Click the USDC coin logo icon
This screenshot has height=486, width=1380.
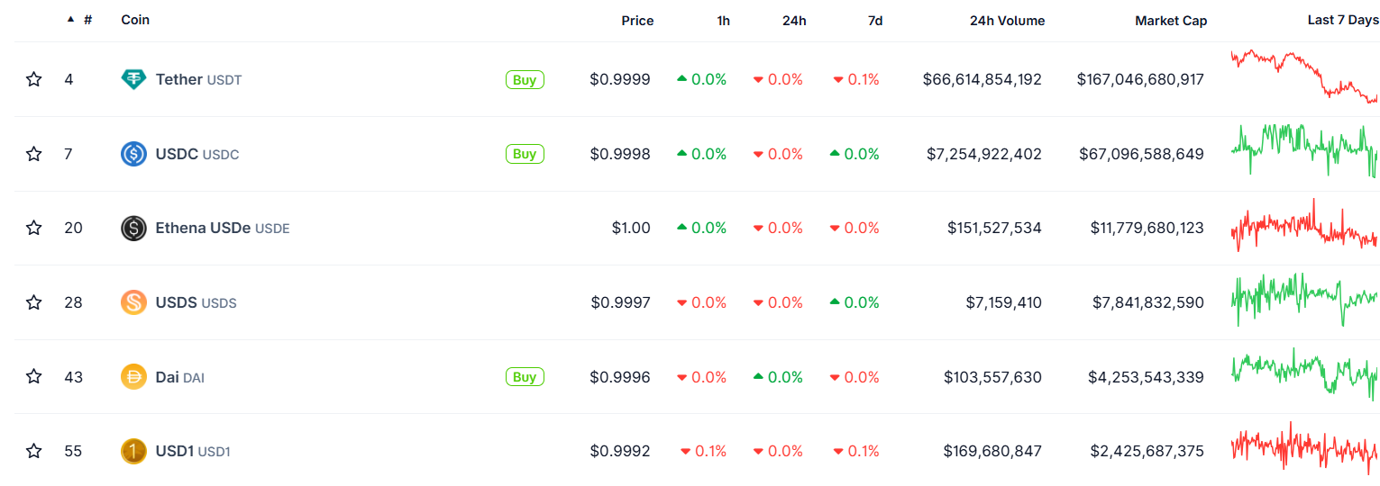[x=133, y=154]
